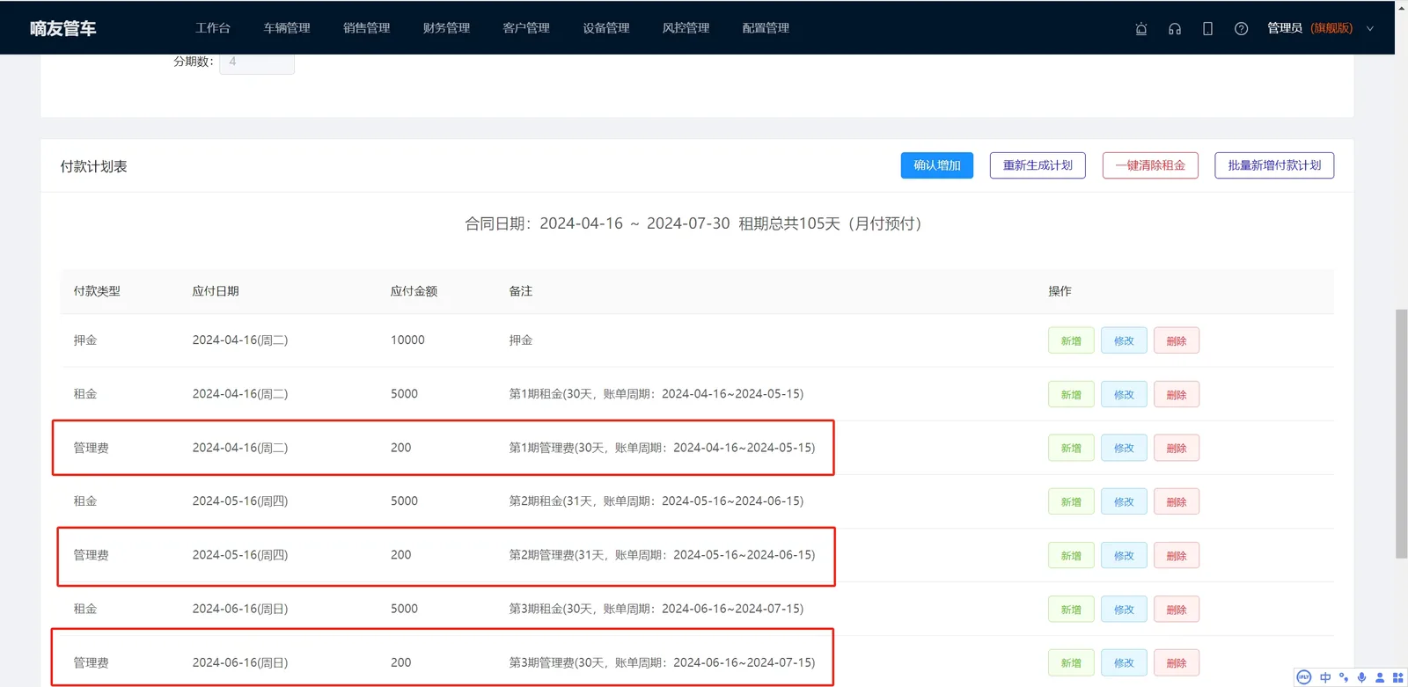Open the 风控管理 menu
The height and width of the screenshot is (687, 1408).
coord(686,28)
